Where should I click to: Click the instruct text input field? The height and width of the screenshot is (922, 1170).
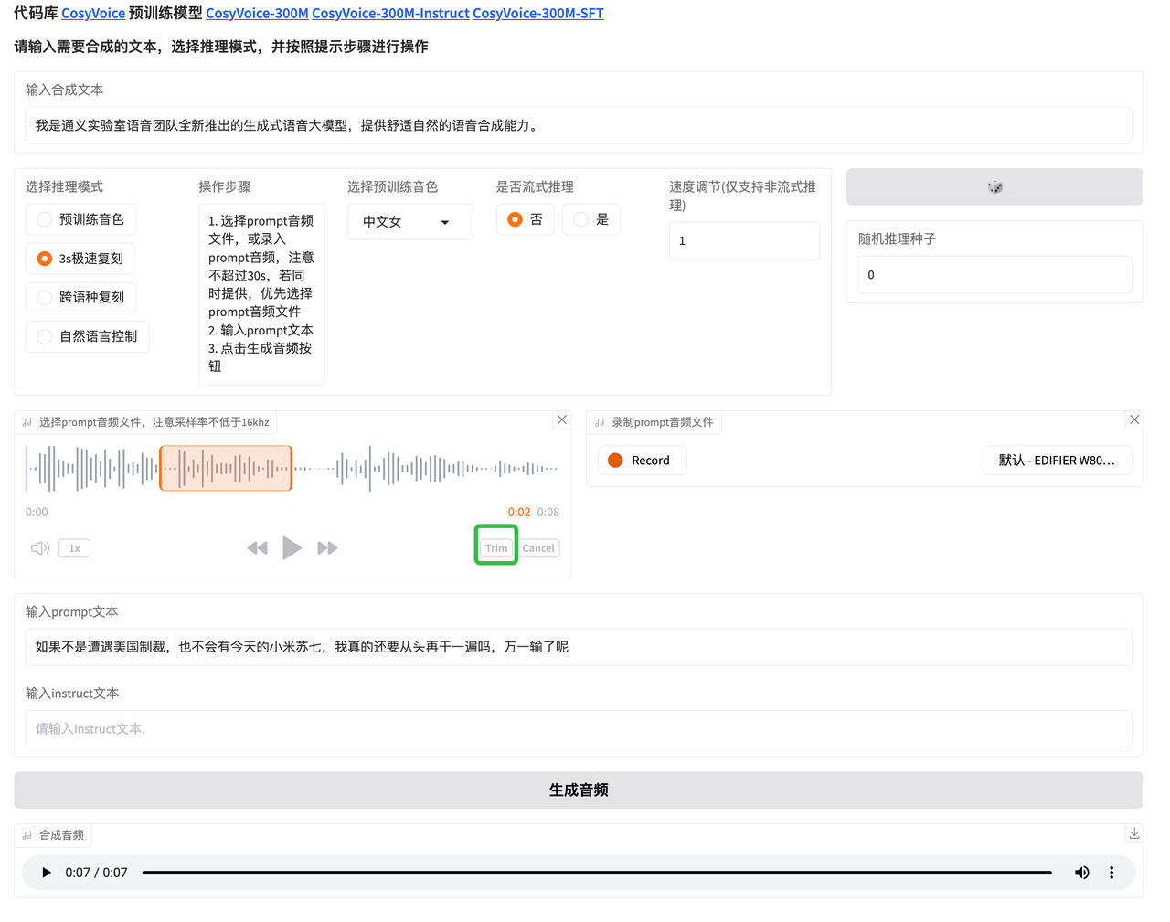click(x=578, y=728)
